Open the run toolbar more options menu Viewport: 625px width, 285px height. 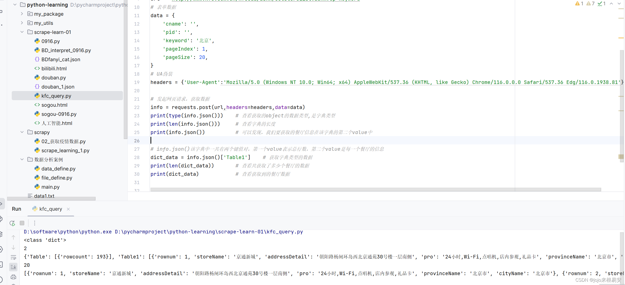35,223
